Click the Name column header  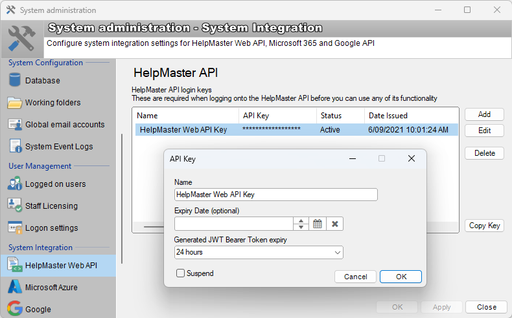[187, 116]
